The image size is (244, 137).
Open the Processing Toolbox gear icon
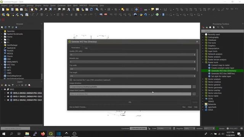click(x=136, y=10)
